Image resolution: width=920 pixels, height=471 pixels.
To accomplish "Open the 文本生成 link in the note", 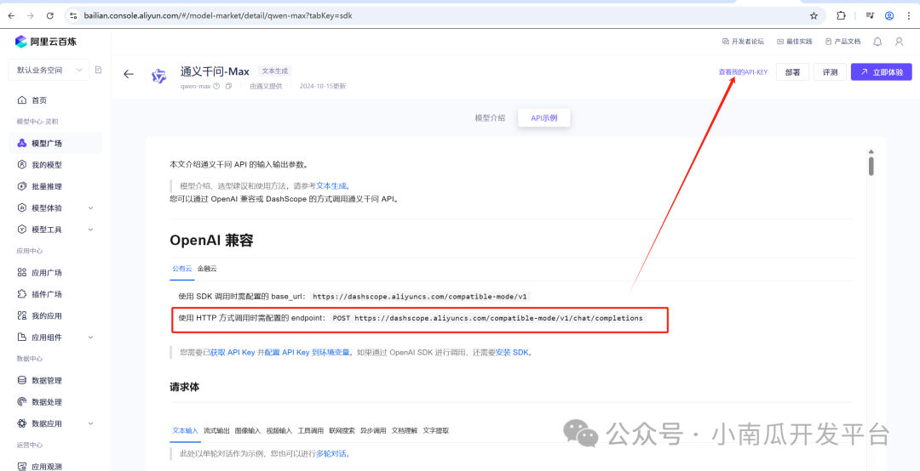I will 331,185.
